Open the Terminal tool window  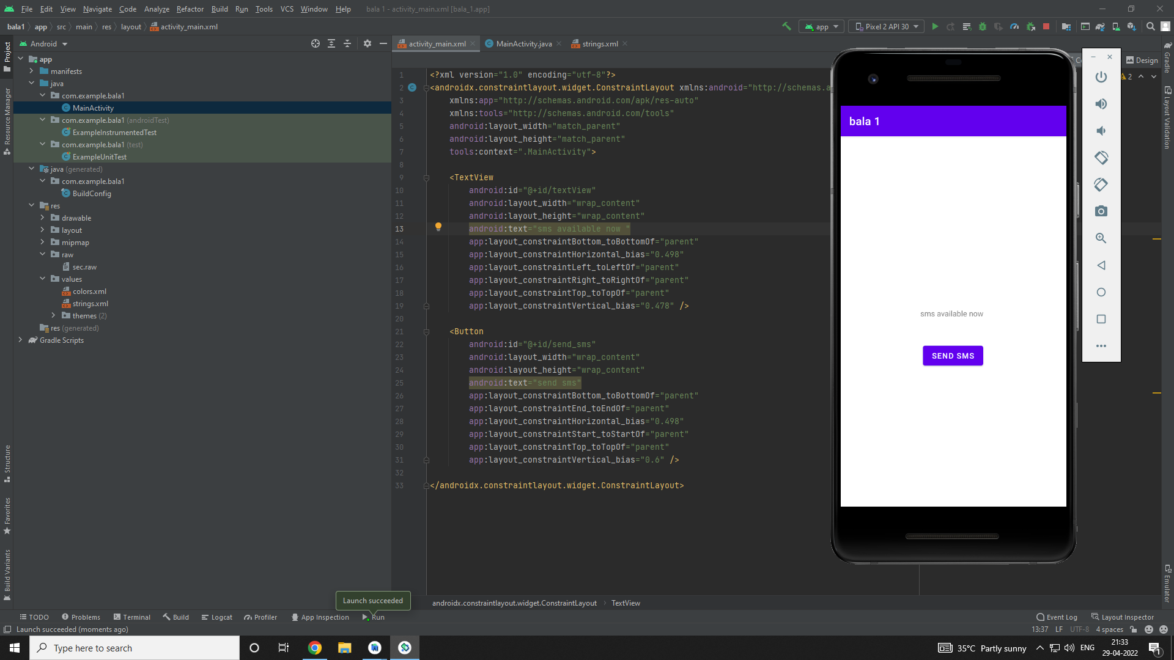click(x=132, y=617)
